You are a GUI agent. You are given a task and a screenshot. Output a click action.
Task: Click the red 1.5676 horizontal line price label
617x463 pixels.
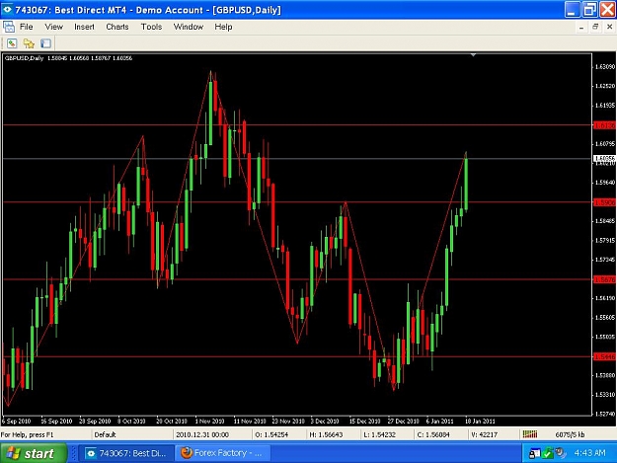604,279
